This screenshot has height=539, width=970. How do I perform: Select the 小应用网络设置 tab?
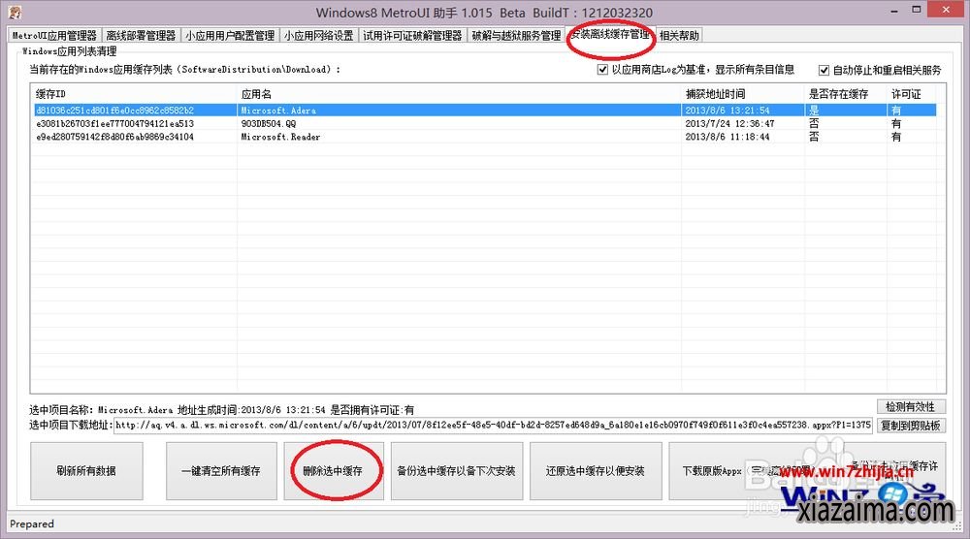click(x=318, y=36)
